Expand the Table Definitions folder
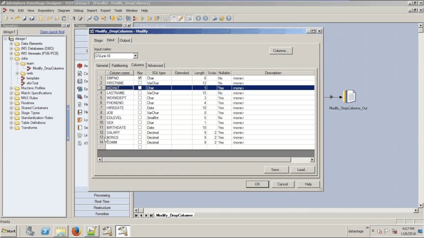This screenshot has height=238, width=424. tap(11, 123)
